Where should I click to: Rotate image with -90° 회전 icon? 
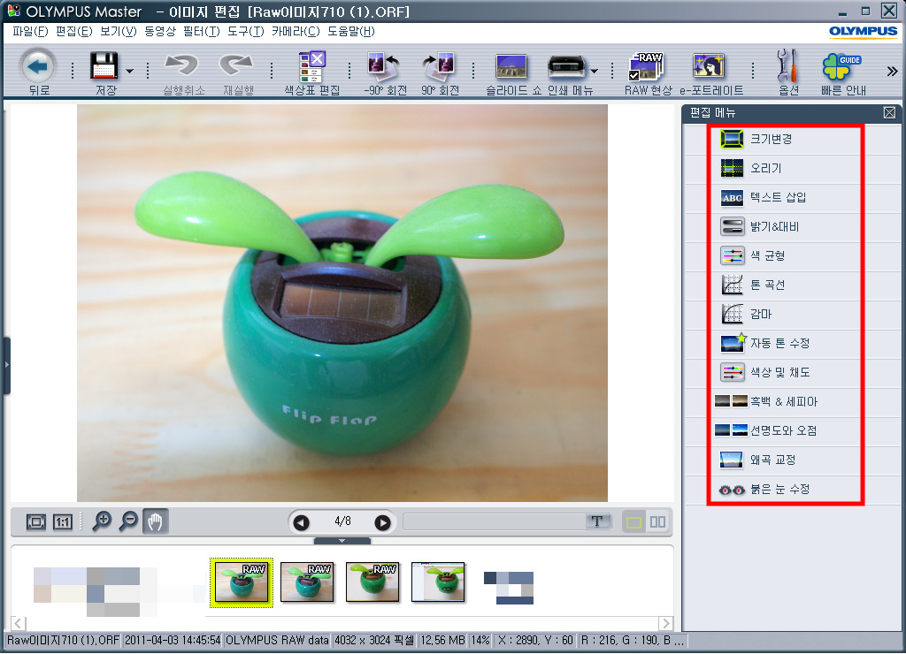tap(385, 66)
